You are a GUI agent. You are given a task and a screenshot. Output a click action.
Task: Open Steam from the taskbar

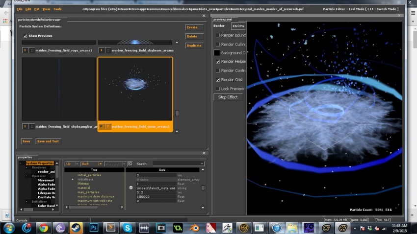click(x=76, y=228)
